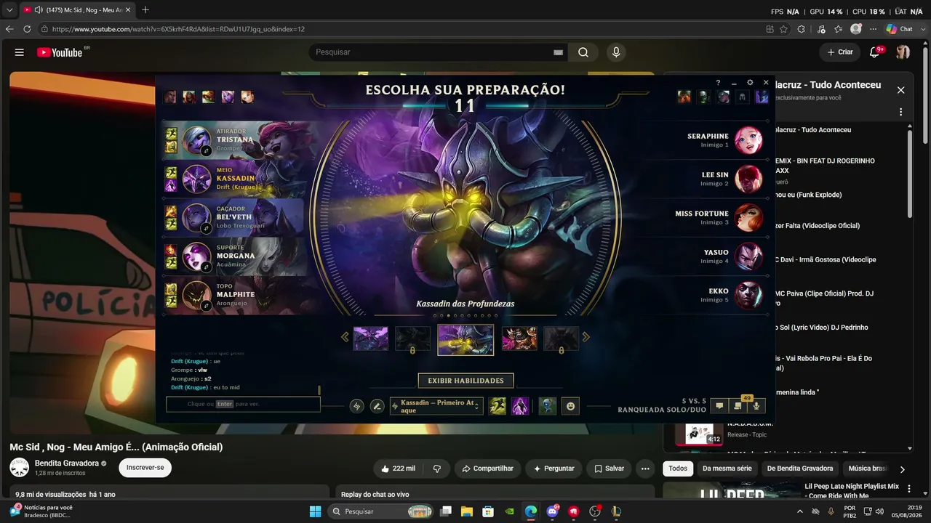Open YouTube guide hamburger menu
931x523 pixels.
pos(20,52)
